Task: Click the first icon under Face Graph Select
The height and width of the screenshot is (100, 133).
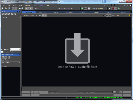Action: pyautogui.click(x=3, y=57)
